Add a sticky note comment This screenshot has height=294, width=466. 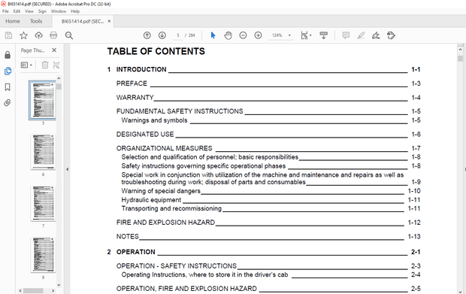click(x=346, y=35)
